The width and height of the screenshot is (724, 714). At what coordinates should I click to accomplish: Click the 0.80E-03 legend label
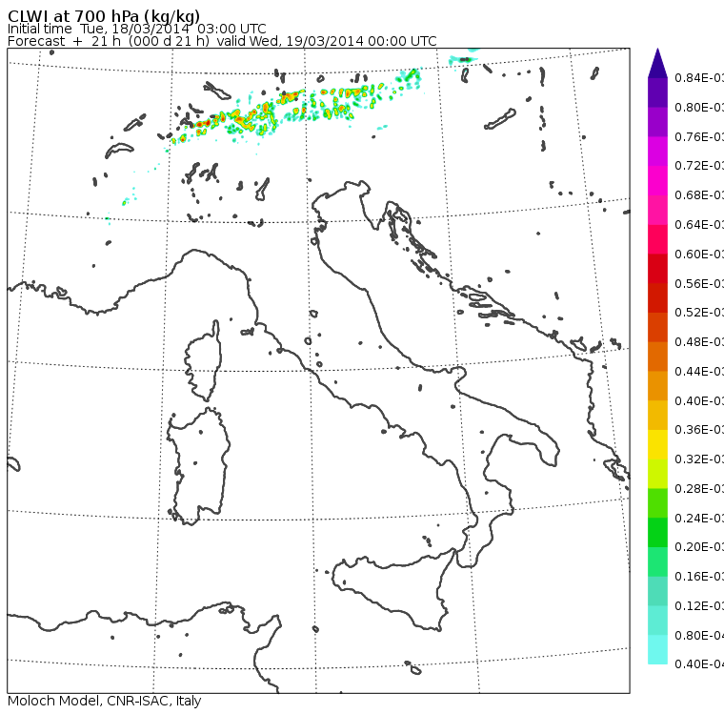(699, 107)
